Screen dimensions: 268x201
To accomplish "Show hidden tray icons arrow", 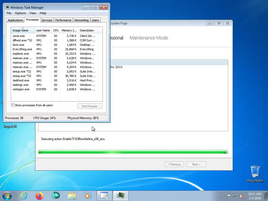I will click(222, 196).
